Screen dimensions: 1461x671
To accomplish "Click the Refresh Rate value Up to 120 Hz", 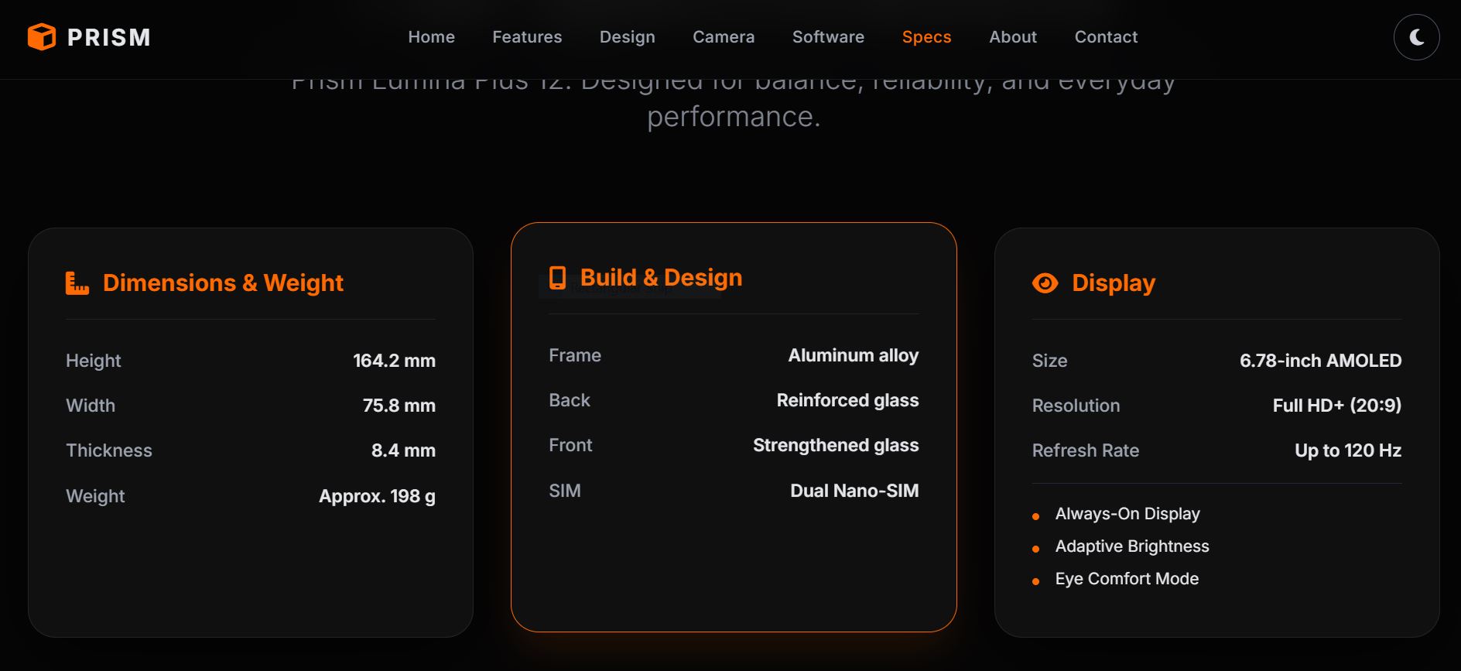I will [x=1348, y=450].
